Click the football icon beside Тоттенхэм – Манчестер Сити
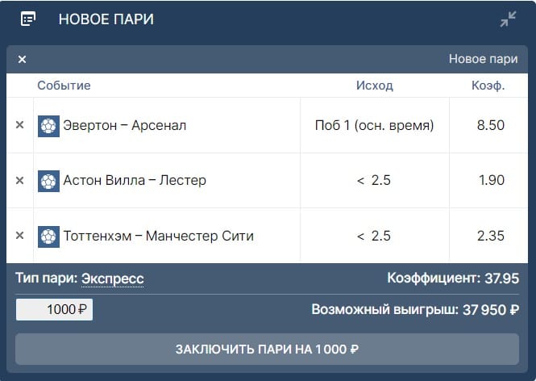 (x=48, y=236)
